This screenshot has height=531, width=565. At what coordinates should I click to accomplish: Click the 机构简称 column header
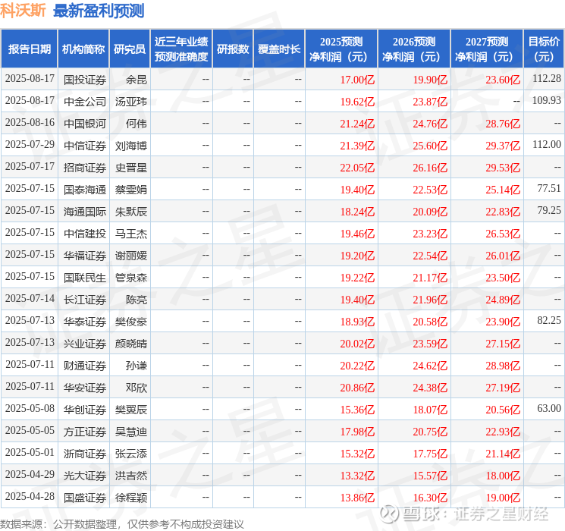83,49
